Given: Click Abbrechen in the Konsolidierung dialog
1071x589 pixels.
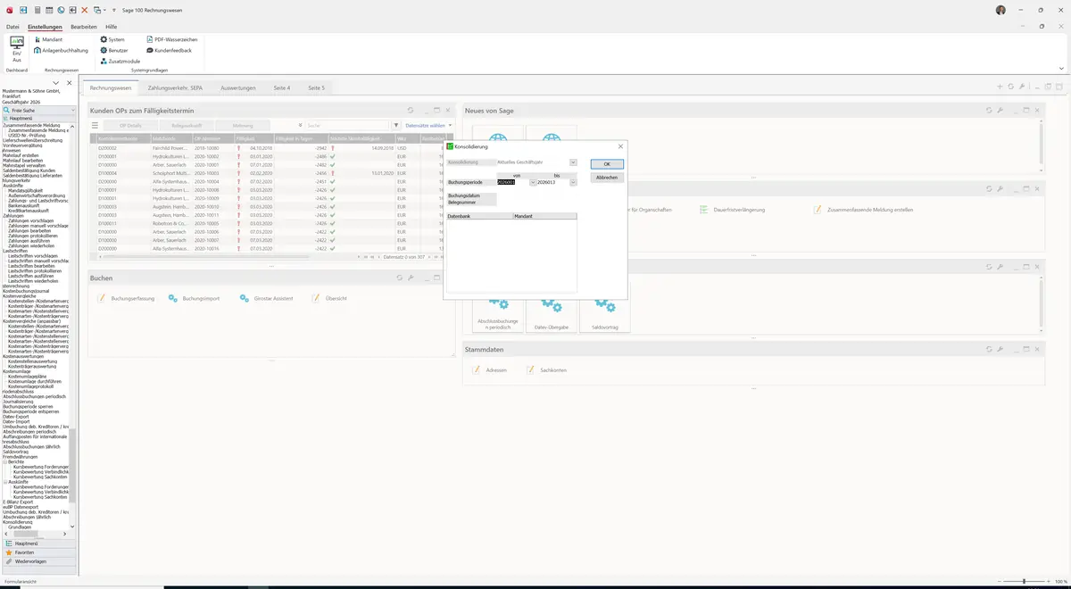Looking at the screenshot, I should tap(607, 178).
